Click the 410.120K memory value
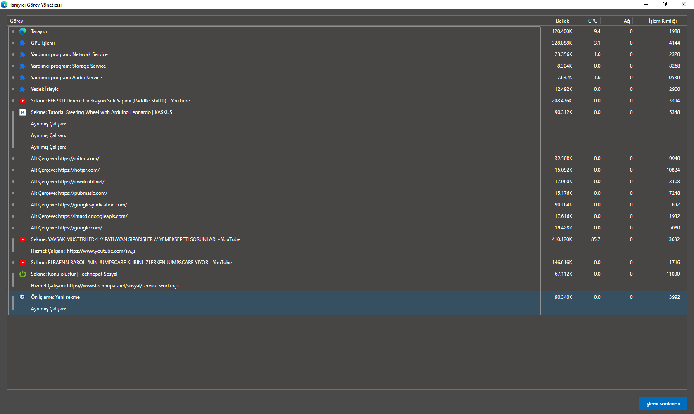The image size is (694, 414). pyautogui.click(x=562, y=239)
